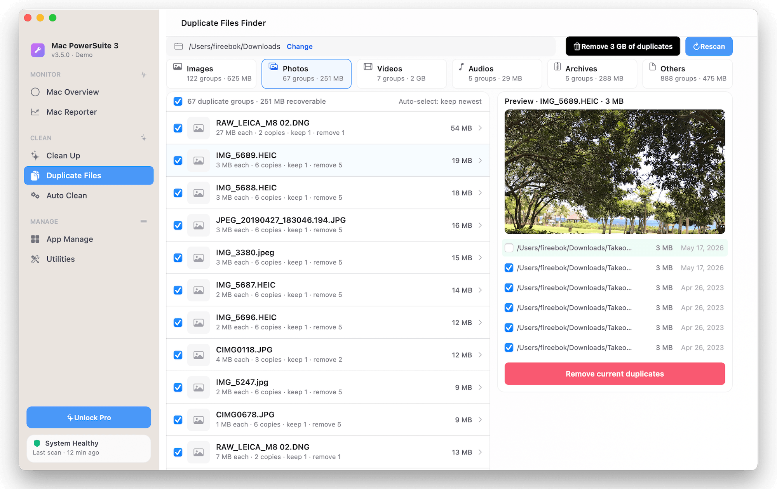This screenshot has width=777, height=489.
Task: Click the Unlock Pro button
Action: (x=89, y=418)
